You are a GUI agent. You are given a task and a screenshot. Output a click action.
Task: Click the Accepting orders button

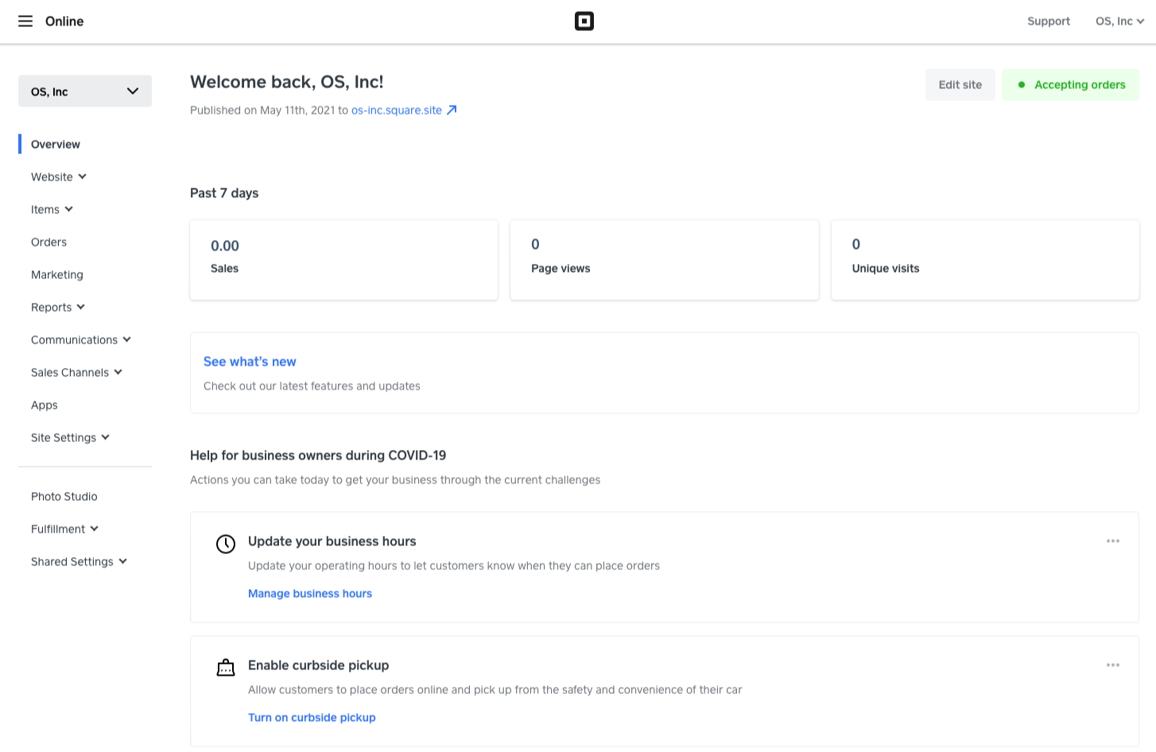tap(1070, 85)
